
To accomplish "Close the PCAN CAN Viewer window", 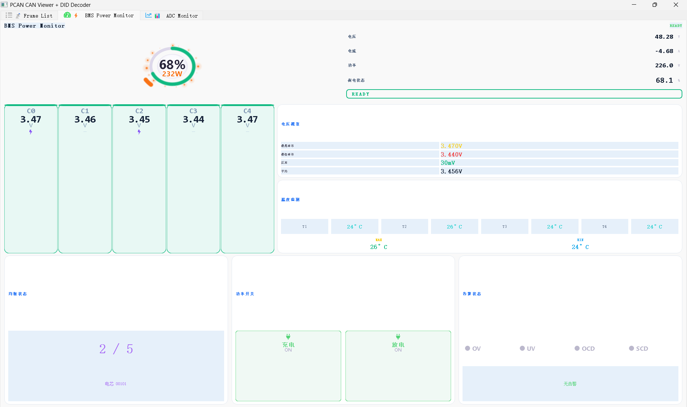I will tap(676, 5).
